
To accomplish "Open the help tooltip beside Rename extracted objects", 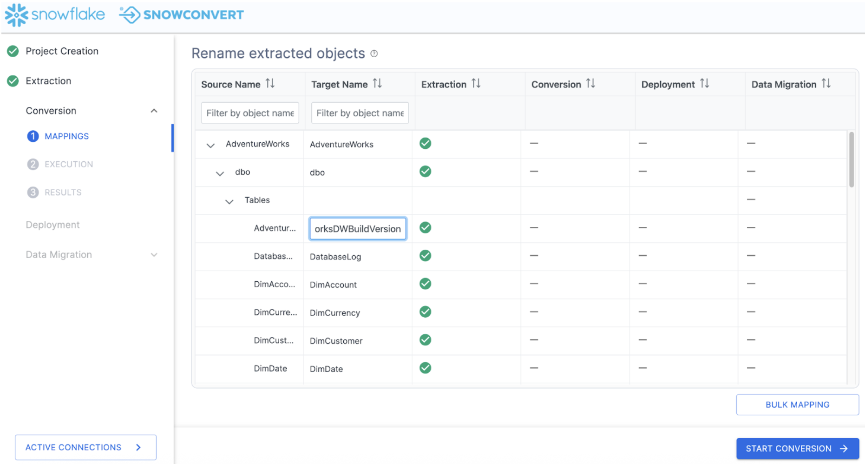I will coord(374,53).
